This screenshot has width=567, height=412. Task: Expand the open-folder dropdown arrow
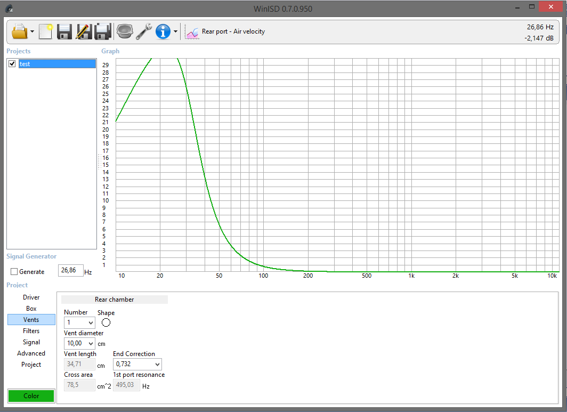pyautogui.click(x=32, y=31)
